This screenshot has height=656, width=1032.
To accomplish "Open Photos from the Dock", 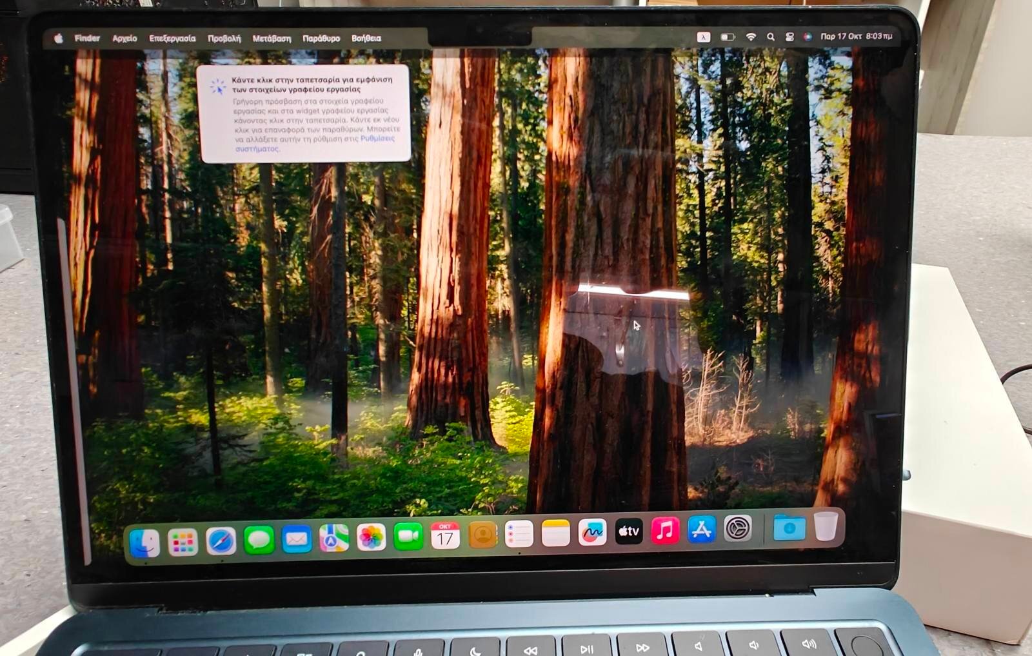I will click(371, 537).
